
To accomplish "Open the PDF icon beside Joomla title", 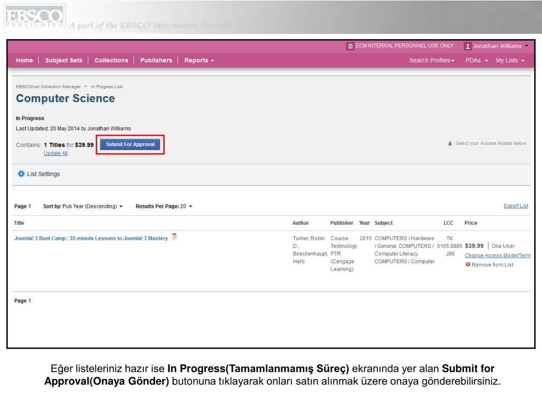I will click(x=175, y=237).
